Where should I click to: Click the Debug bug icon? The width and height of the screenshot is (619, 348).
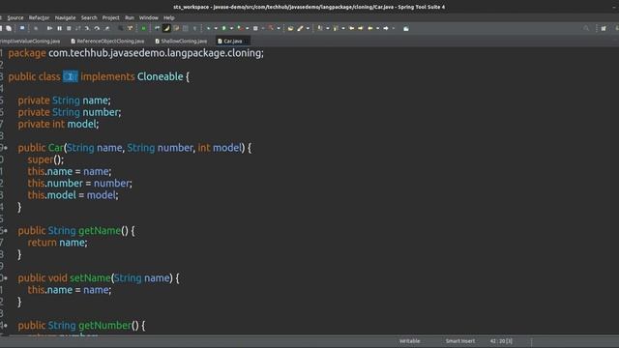(x=209, y=28)
